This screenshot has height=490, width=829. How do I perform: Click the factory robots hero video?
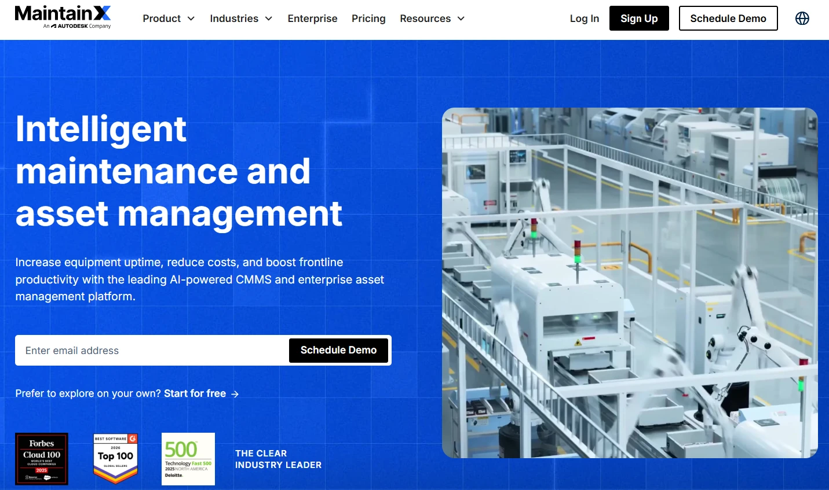(x=630, y=283)
